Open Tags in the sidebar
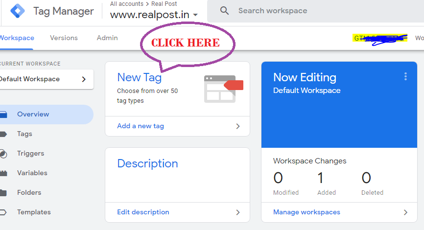424x230 pixels. [24, 134]
